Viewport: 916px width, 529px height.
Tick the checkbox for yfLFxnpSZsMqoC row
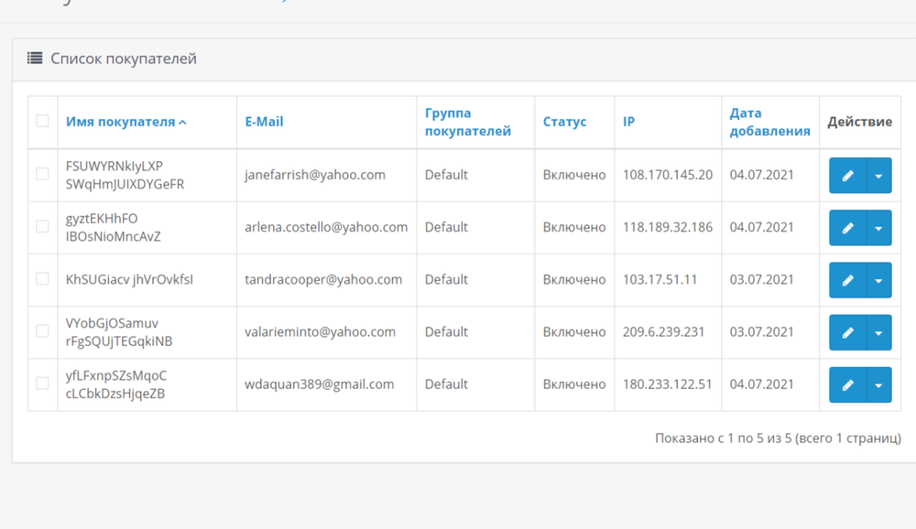point(42,383)
